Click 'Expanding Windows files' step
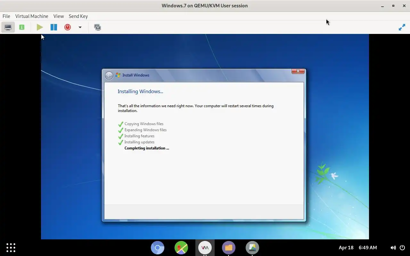 (x=145, y=130)
